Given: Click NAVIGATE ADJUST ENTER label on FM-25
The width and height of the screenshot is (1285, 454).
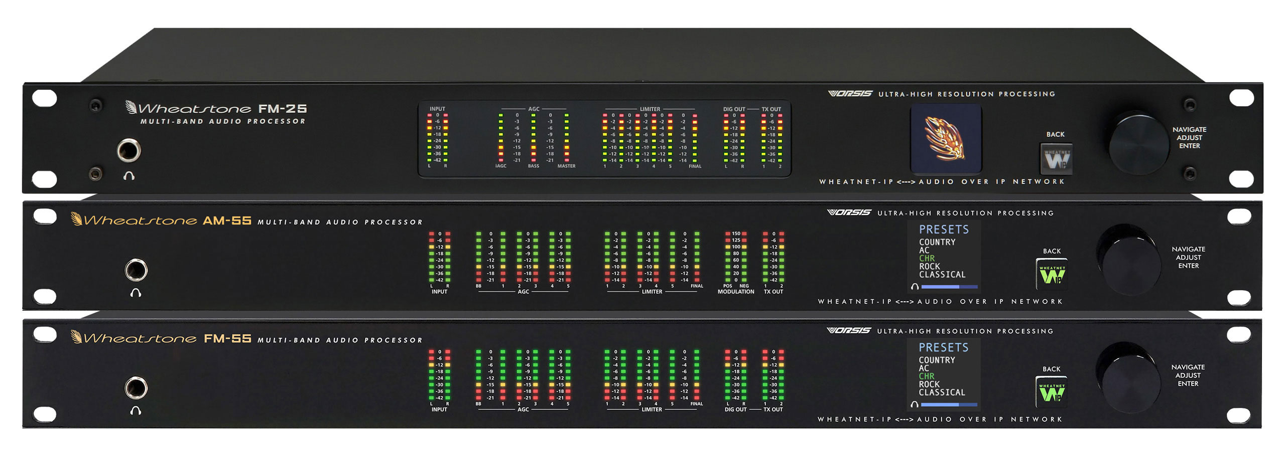Looking at the screenshot, I should click(1190, 137).
